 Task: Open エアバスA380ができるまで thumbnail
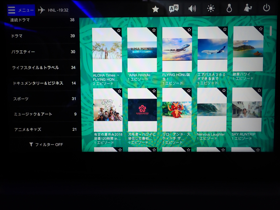[x=212, y=49]
